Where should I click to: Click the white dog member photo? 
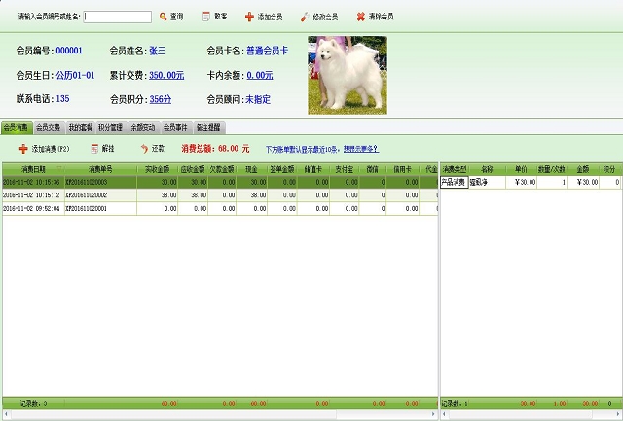coord(348,73)
